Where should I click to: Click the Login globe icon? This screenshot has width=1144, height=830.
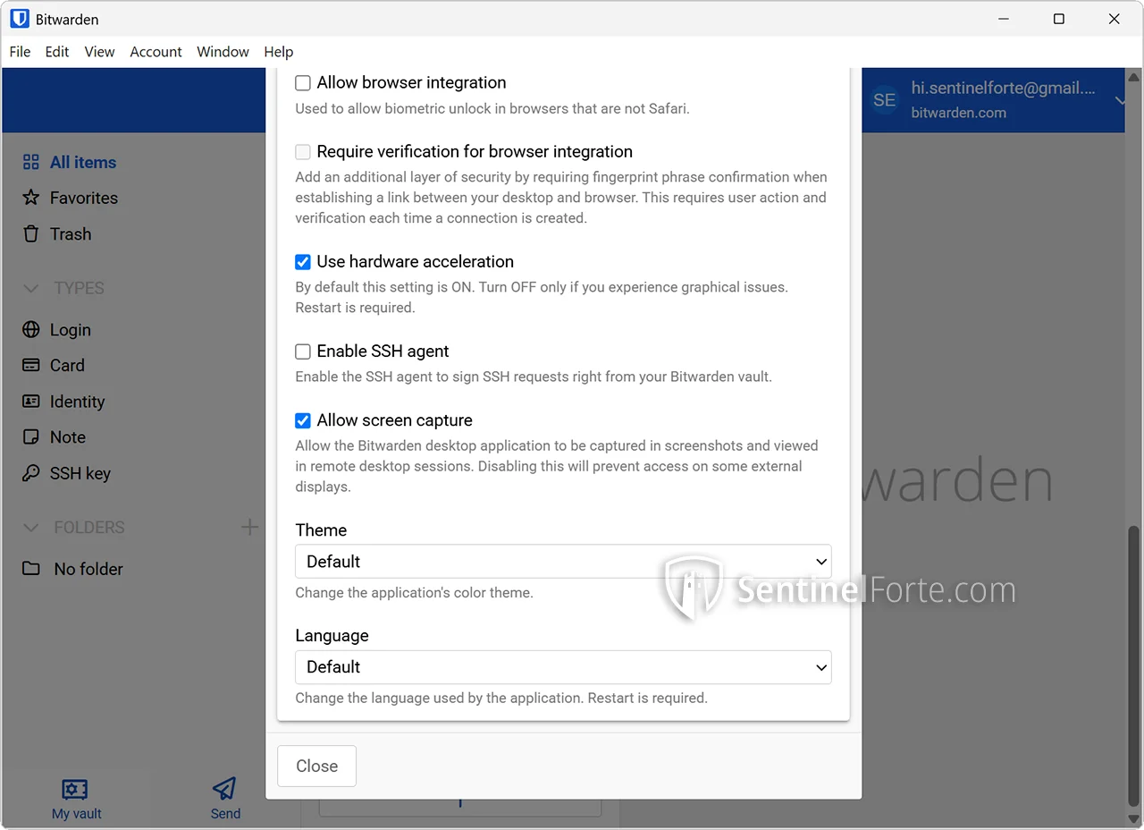(31, 329)
